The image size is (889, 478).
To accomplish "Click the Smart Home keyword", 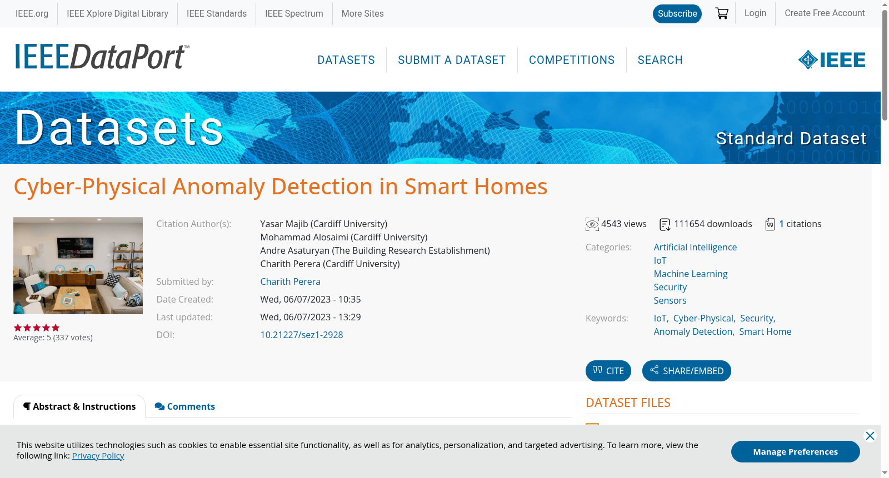I will point(765,331).
